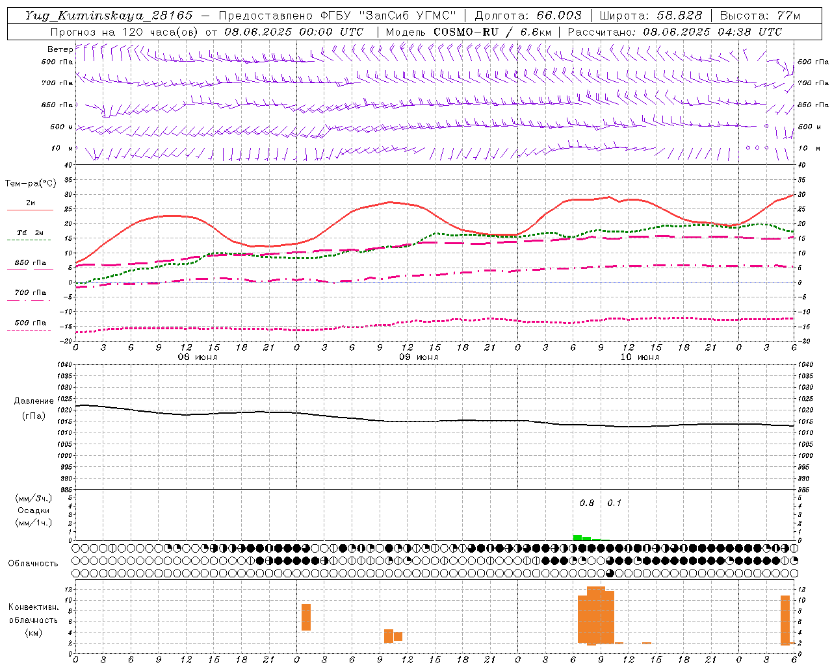The width and height of the screenshot is (832, 665).
Task: Click the 0.1 precipitation amount value
Action: point(614,503)
